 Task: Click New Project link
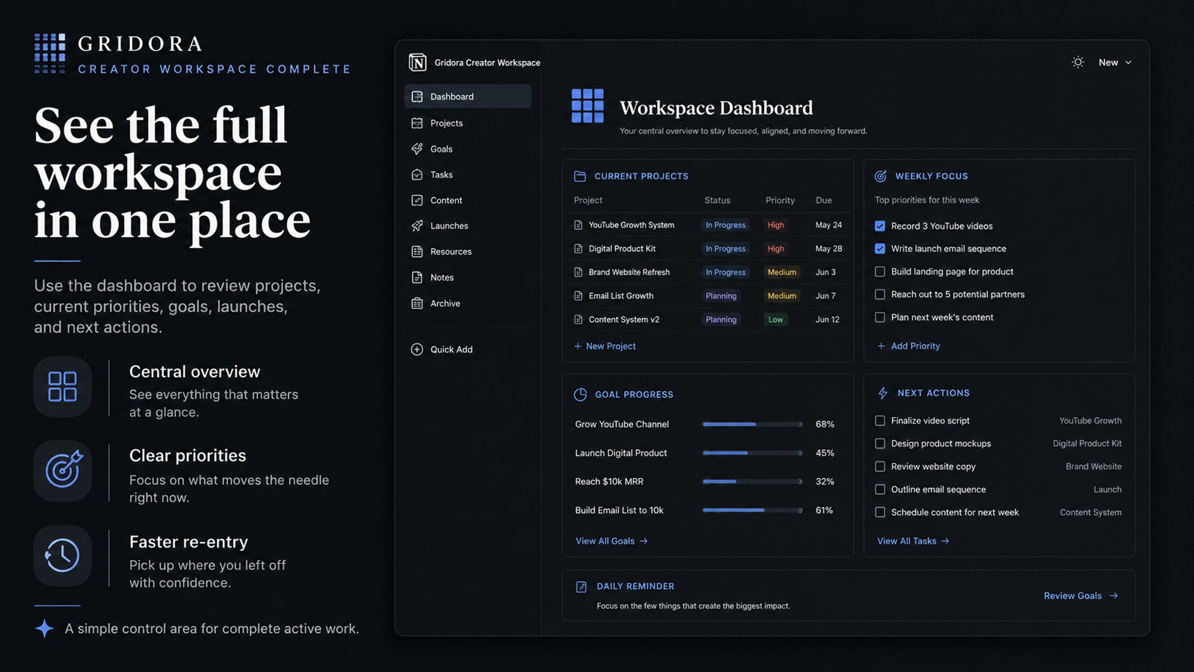point(605,346)
